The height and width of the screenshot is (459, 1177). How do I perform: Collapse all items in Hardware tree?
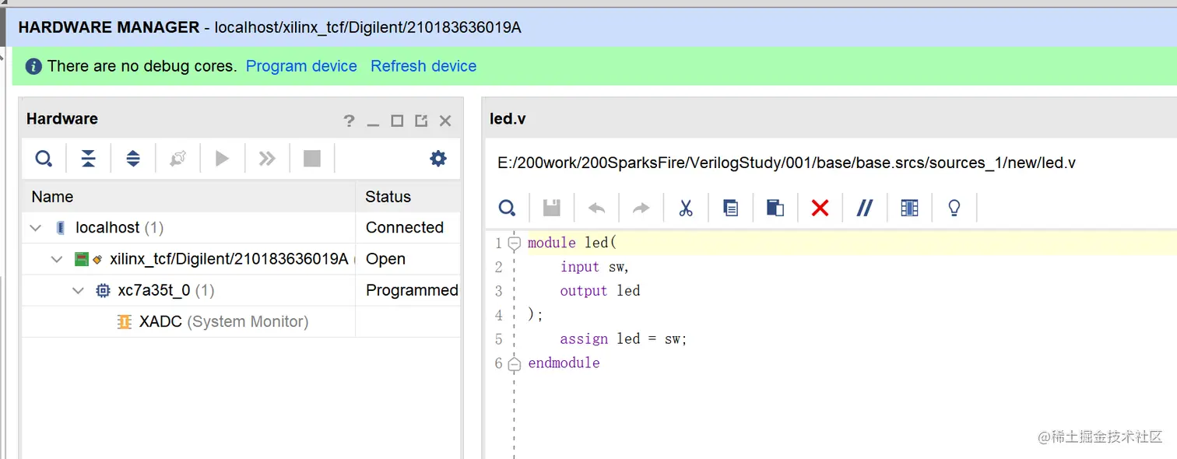(x=89, y=159)
